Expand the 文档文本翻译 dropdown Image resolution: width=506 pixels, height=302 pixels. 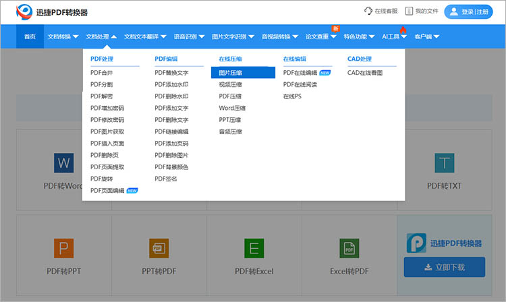coord(145,37)
